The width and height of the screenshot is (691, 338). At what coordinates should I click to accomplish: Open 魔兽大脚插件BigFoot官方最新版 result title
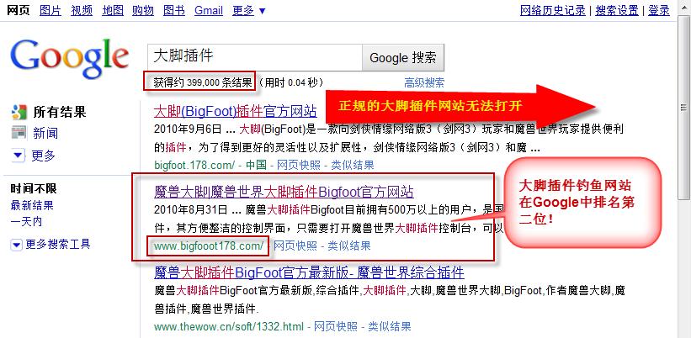(x=309, y=272)
